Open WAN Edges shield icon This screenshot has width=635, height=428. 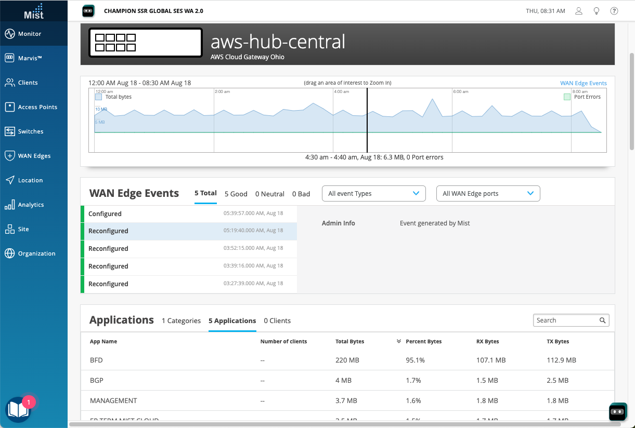tap(9, 156)
